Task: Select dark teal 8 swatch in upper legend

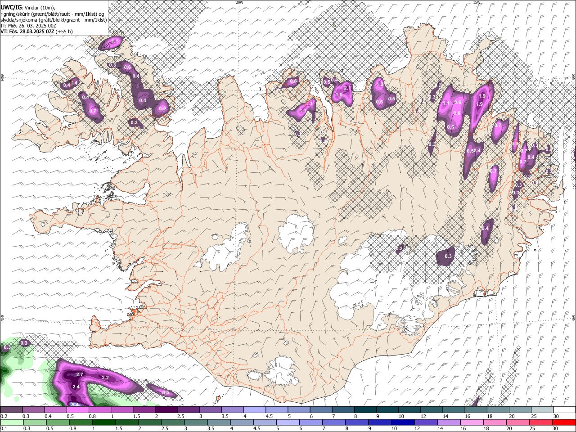Action: coord(365,409)
